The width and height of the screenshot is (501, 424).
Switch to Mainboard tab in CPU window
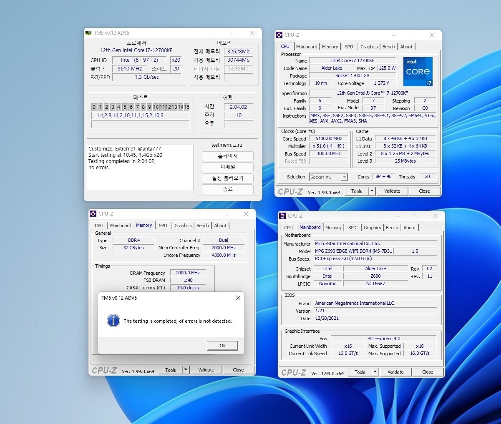307,47
